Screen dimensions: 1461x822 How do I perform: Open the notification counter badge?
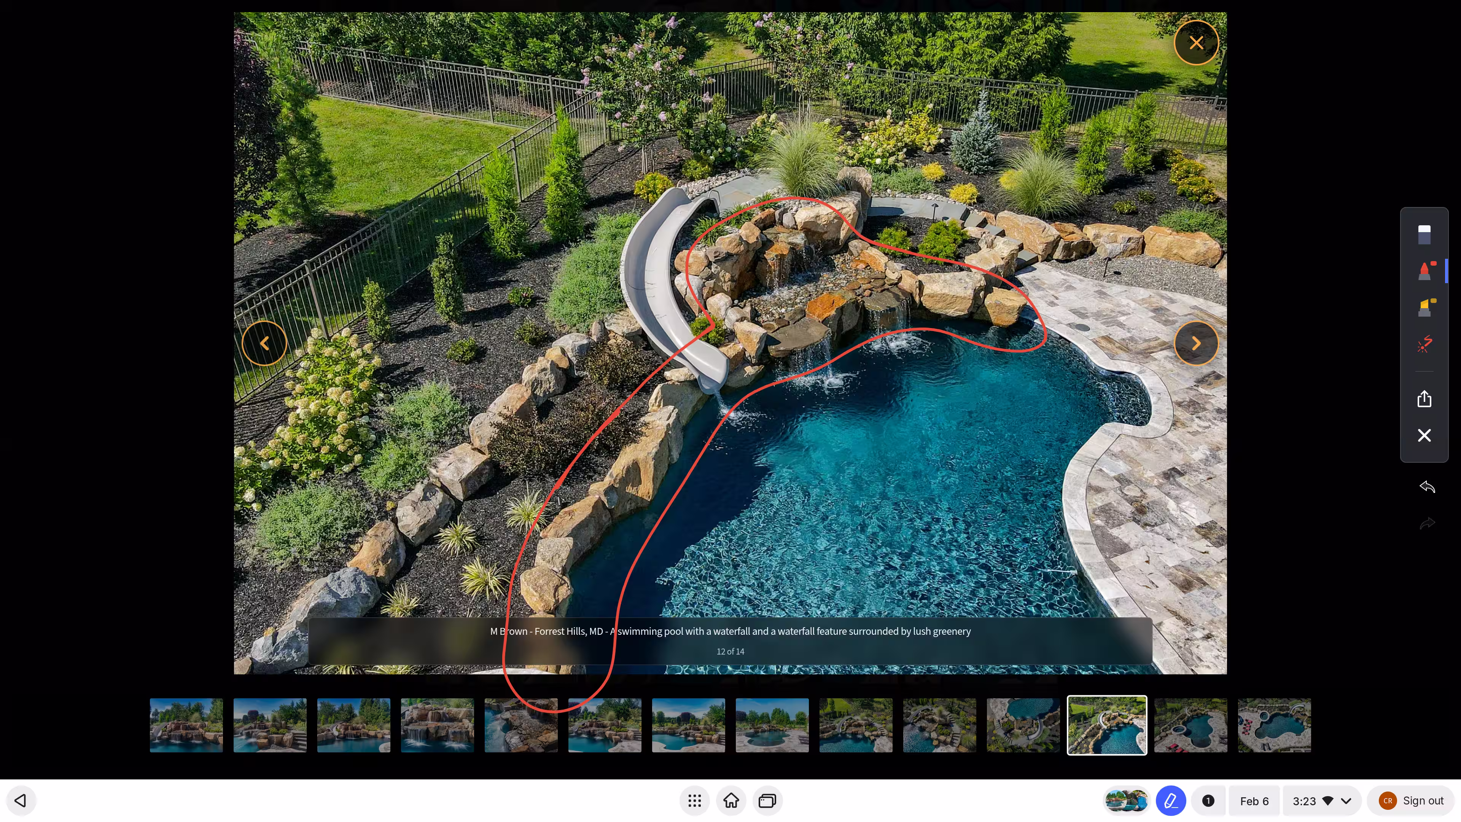point(1208,800)
